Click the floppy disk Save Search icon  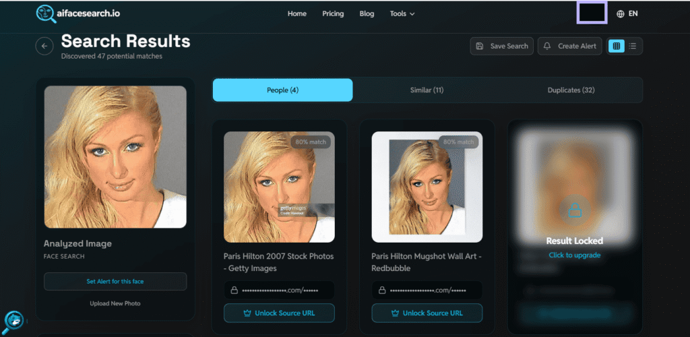pyautogui.click(x=480, y=47)
